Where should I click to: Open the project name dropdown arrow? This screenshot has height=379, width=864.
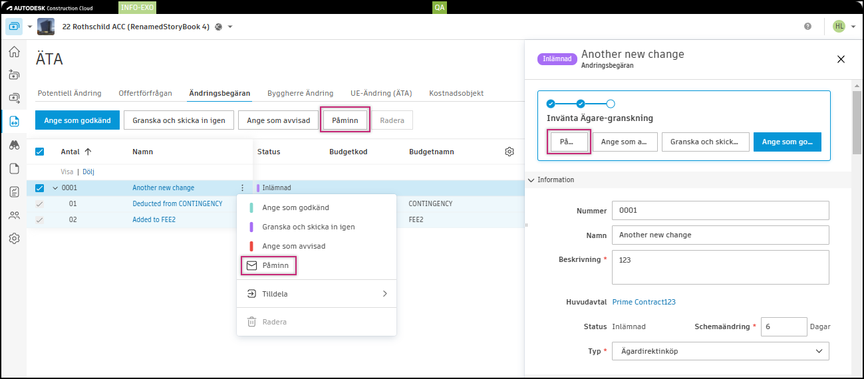point(230,27)
